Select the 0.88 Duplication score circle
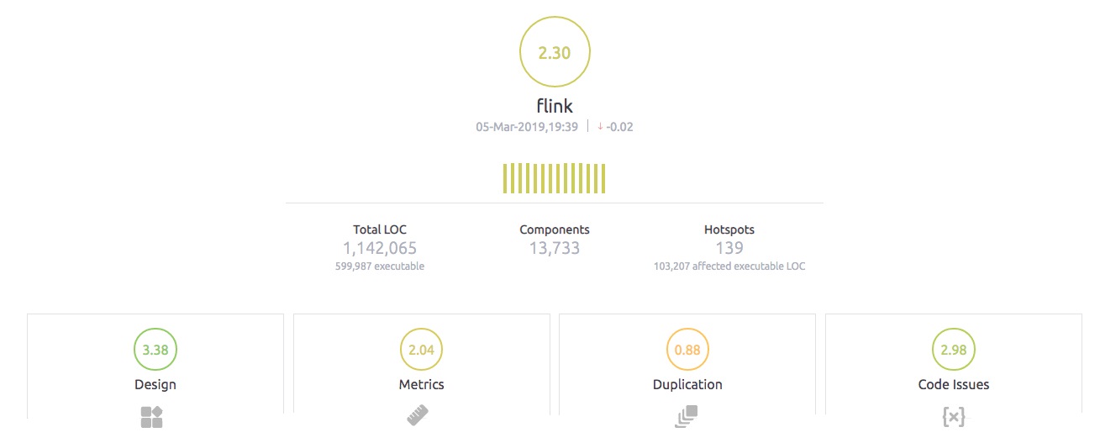This screenshot has width=1100, height=443. pyautogui.click(x=687, y=351)
